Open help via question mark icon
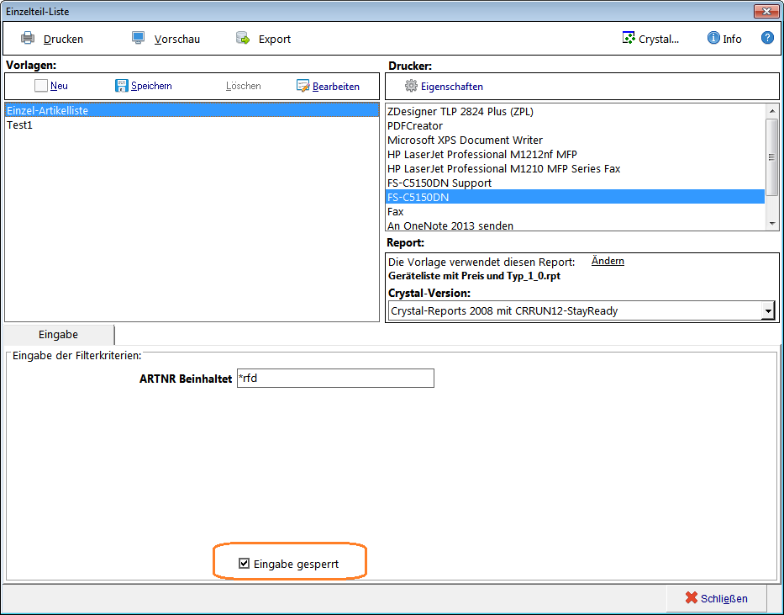Image resolution: width=784 pixels, height=615 pixels. pyautogui.click(x=767, y=38)
